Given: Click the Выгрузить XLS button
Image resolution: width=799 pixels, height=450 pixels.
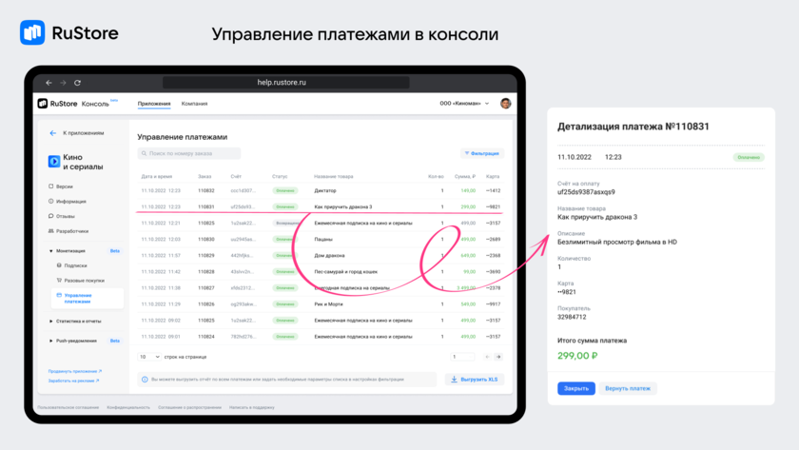Looking at the screenshot, I should 474,380.
